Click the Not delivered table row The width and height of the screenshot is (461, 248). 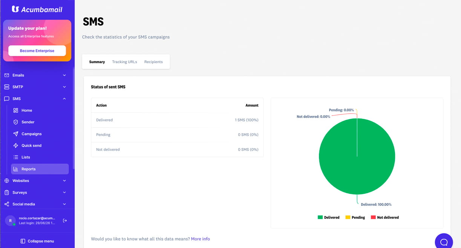177,149
